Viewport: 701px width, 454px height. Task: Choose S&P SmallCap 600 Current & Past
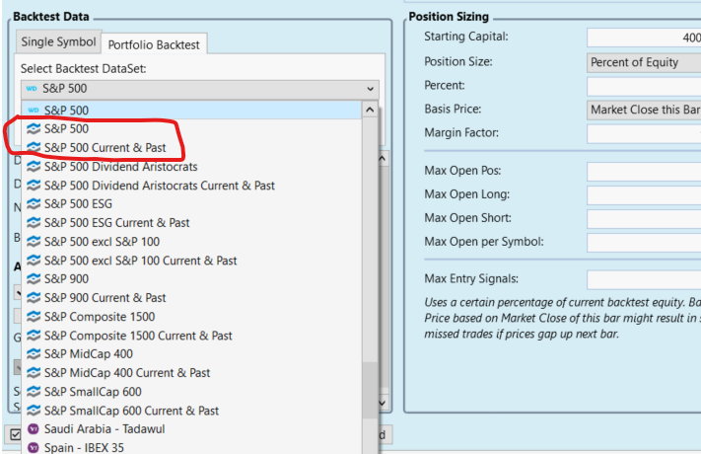191,411
